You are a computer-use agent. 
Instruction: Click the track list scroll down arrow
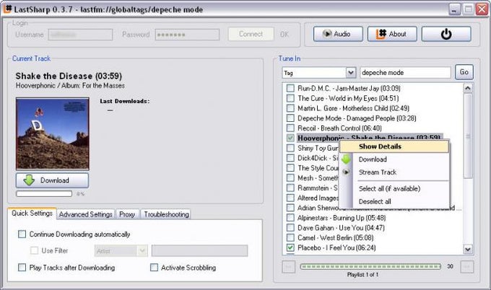tap(468, 250)
